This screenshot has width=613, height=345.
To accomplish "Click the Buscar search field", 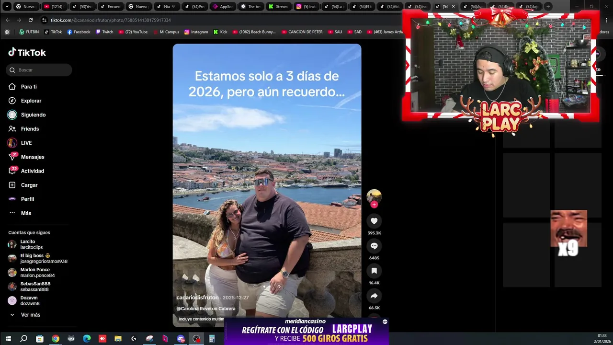I will coord(39,70).
